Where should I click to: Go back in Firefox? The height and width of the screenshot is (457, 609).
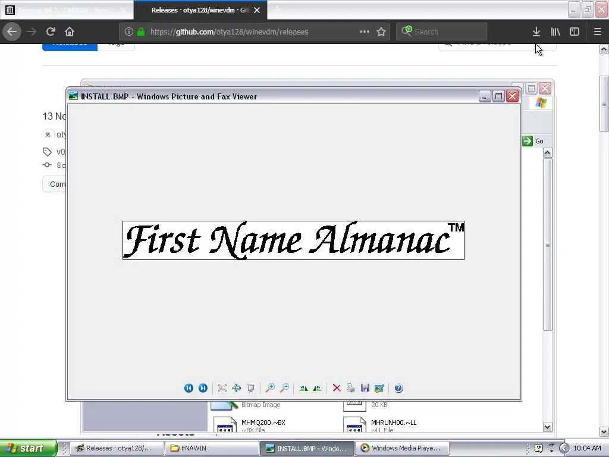click(12, 32)
